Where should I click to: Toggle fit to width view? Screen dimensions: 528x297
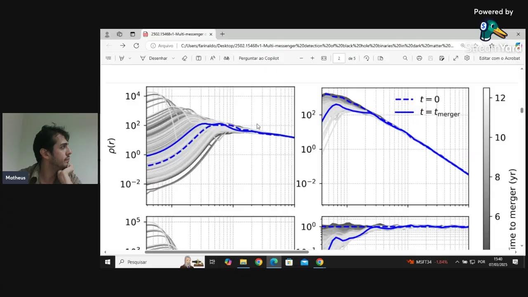(324, 58)
